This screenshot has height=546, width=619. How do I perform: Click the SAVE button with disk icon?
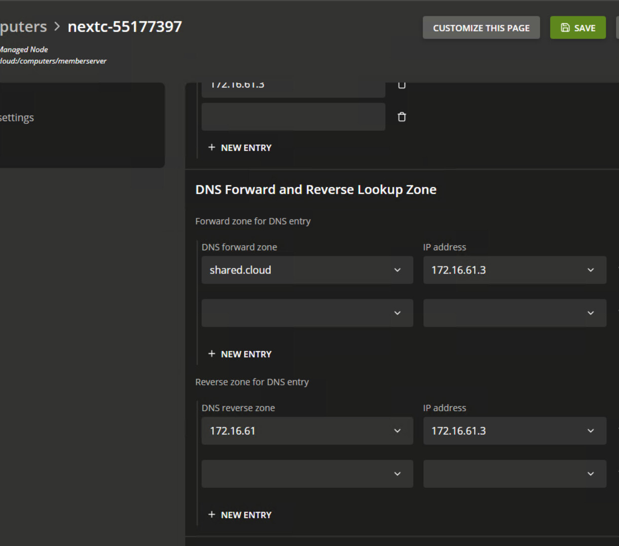[x=577, y=28]
